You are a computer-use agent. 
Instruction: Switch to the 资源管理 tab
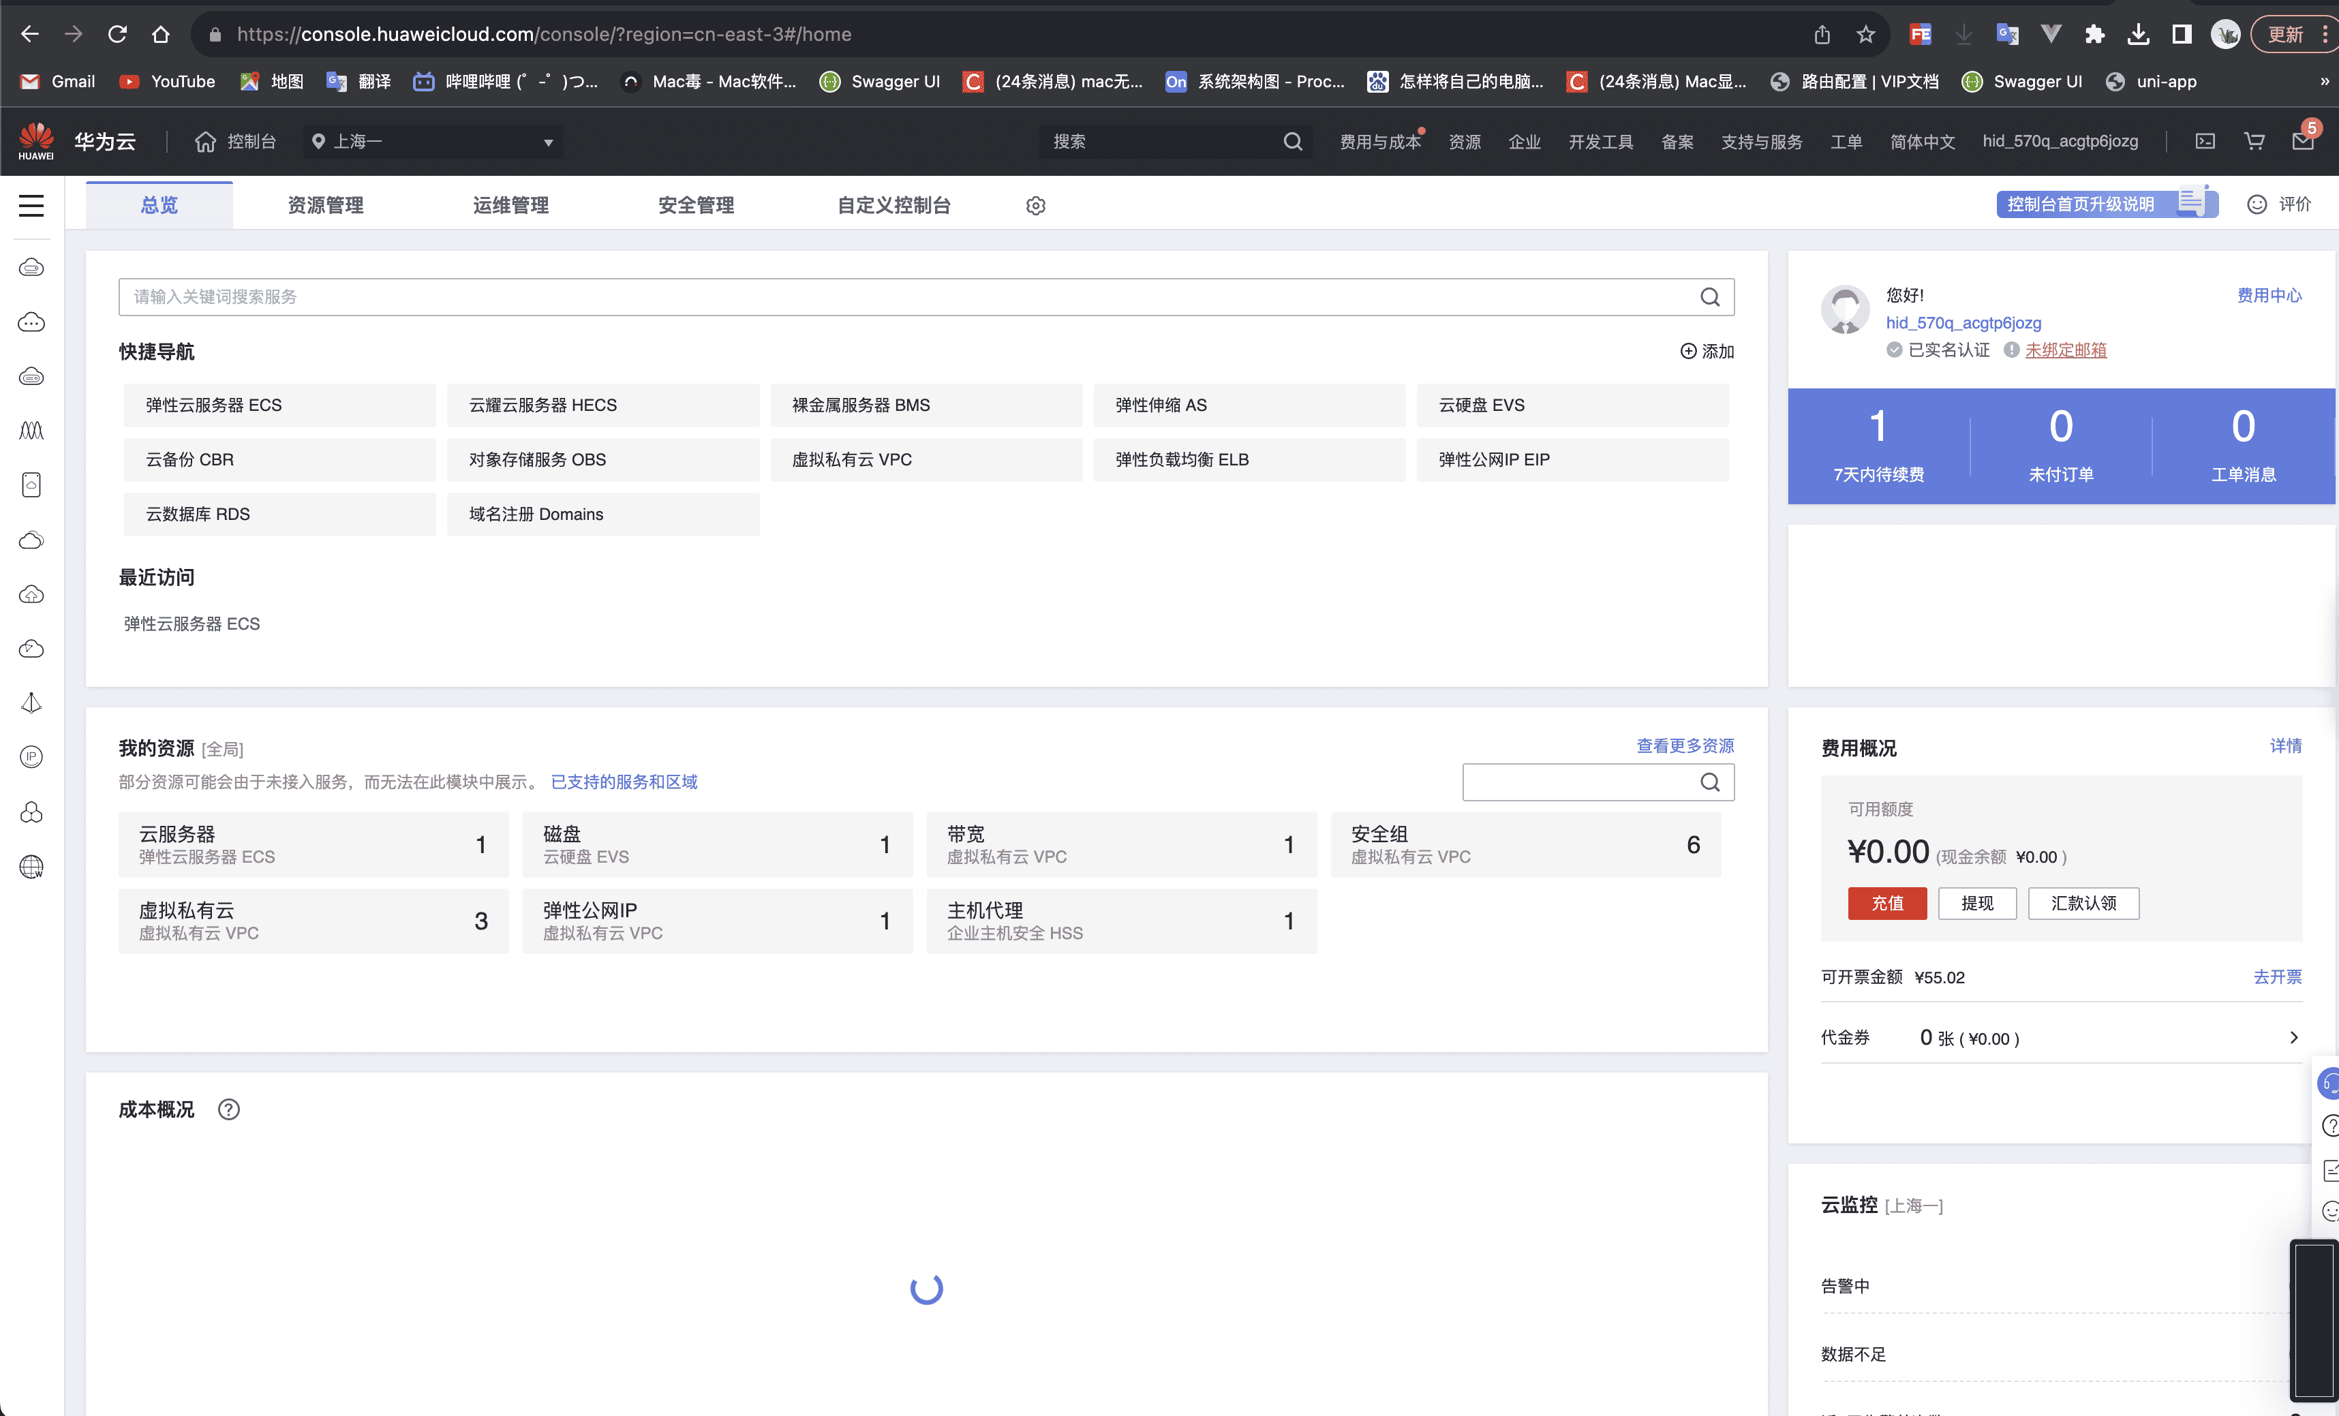pyautogui.click(x=324, y=205)
